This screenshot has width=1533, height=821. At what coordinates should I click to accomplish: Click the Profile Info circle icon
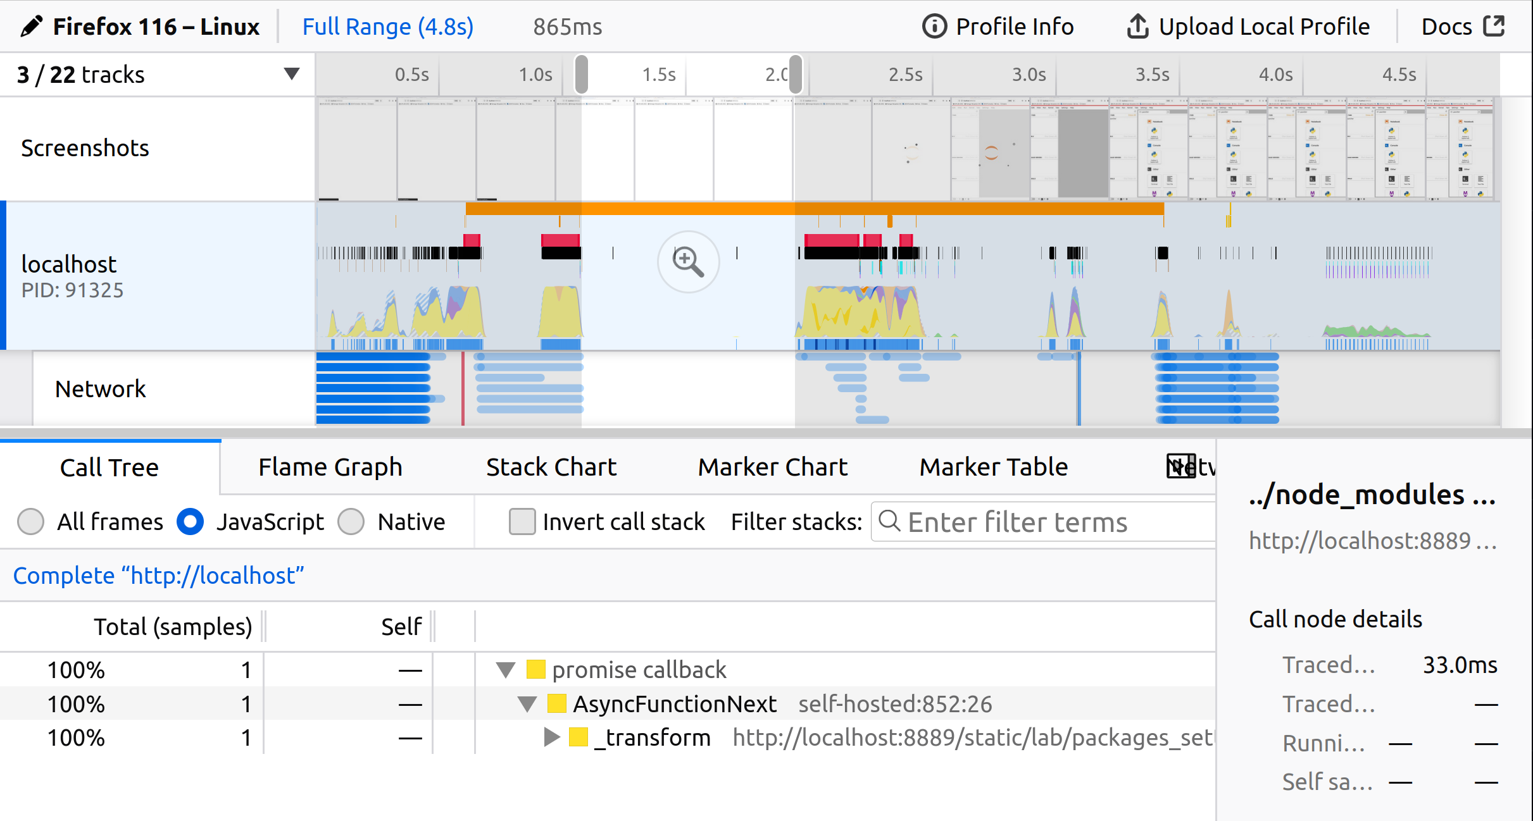(934, 26)
